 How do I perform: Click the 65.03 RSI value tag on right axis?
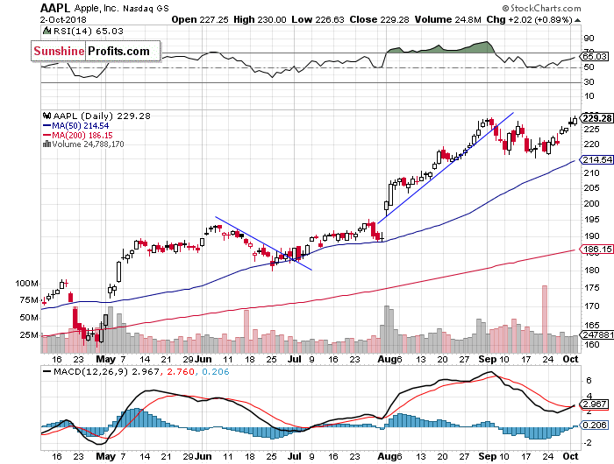[595, 56]
